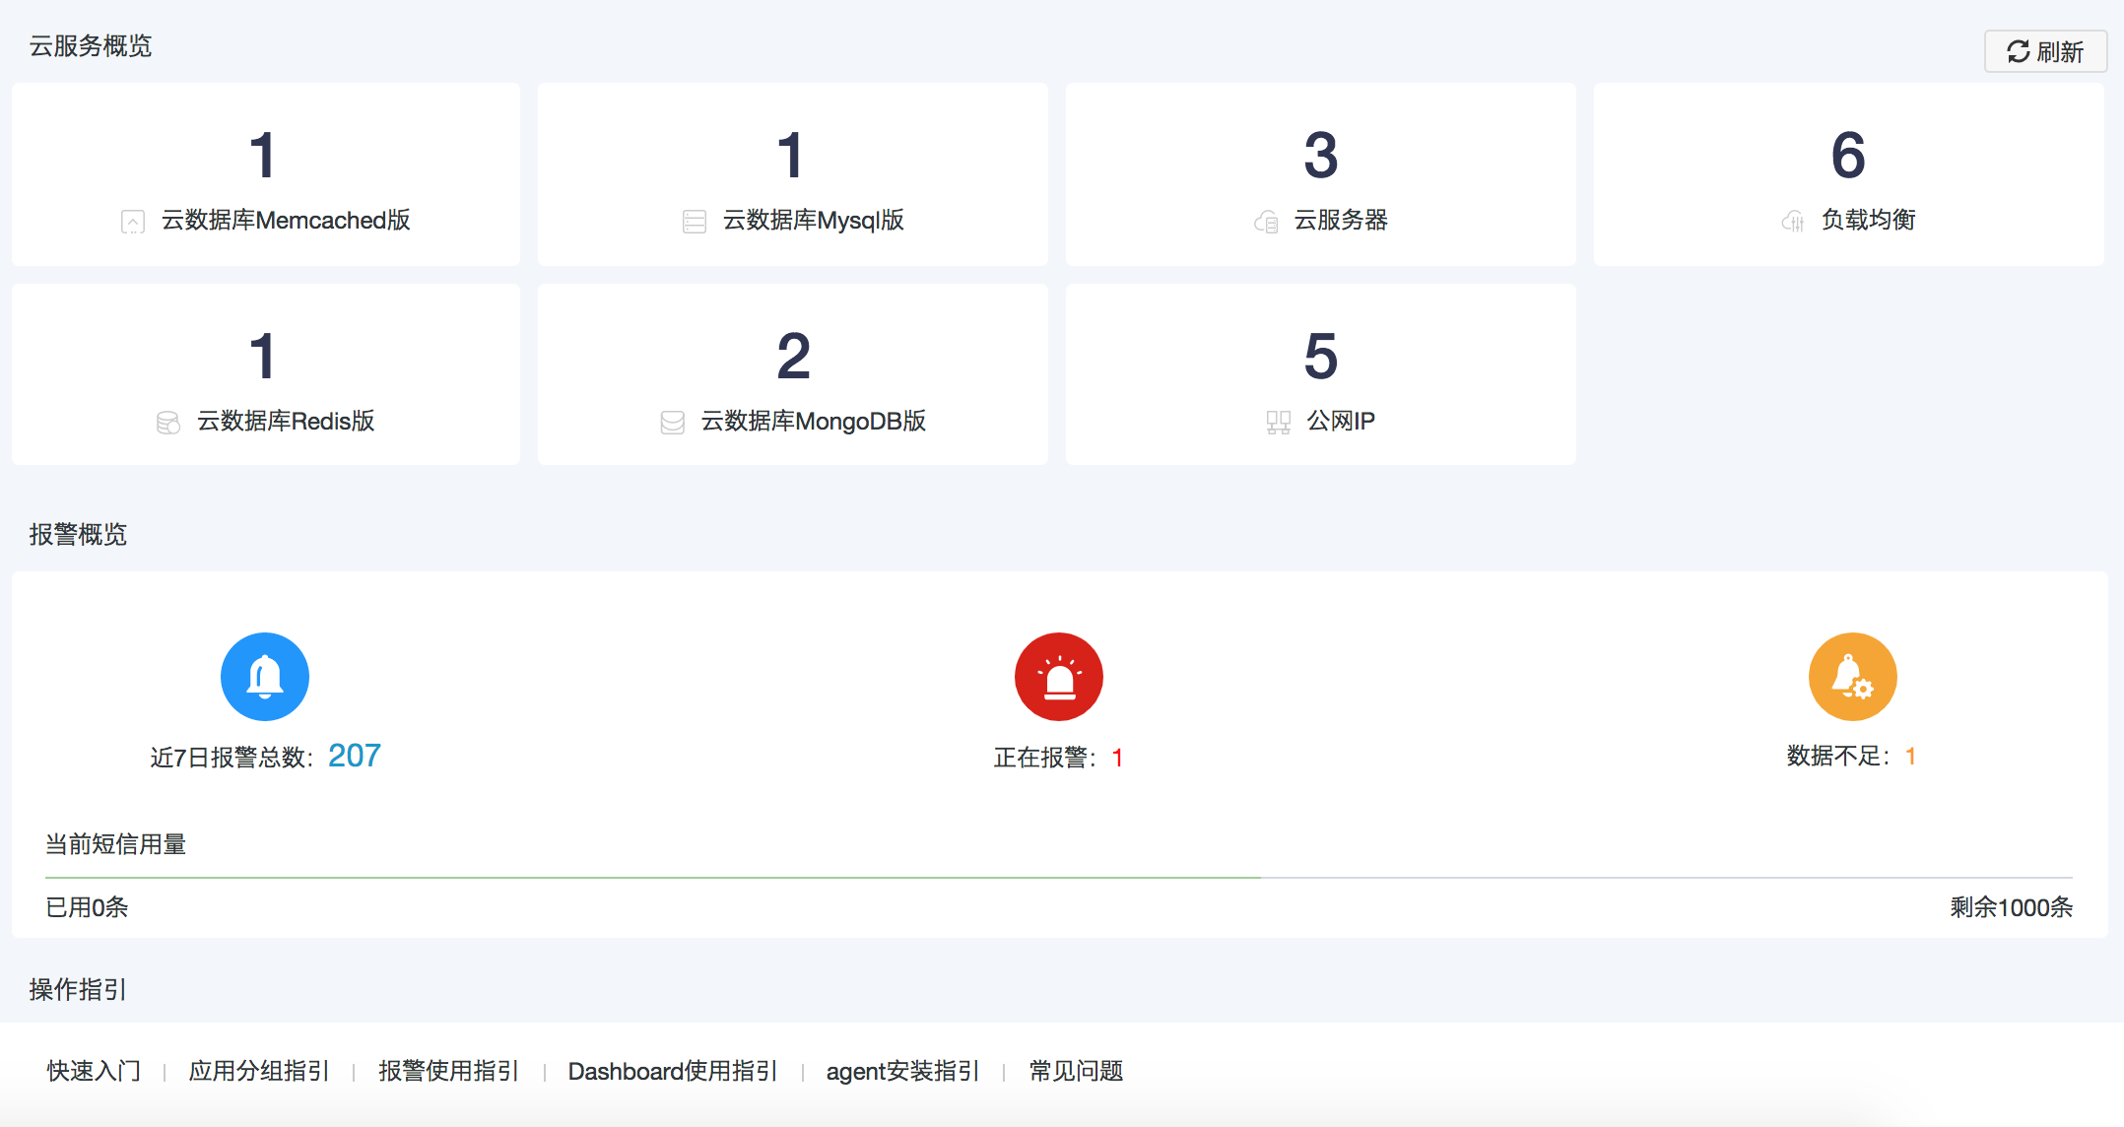Click the Memcached database icon

pyautogui.click(x=133, y=222)
